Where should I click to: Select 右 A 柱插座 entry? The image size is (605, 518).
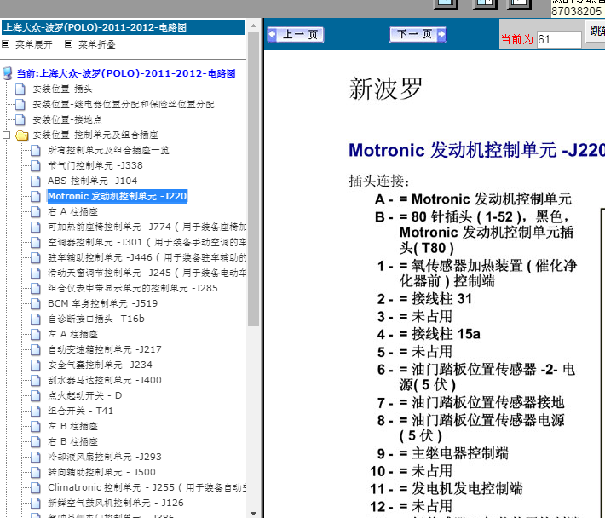click(72, 211)
